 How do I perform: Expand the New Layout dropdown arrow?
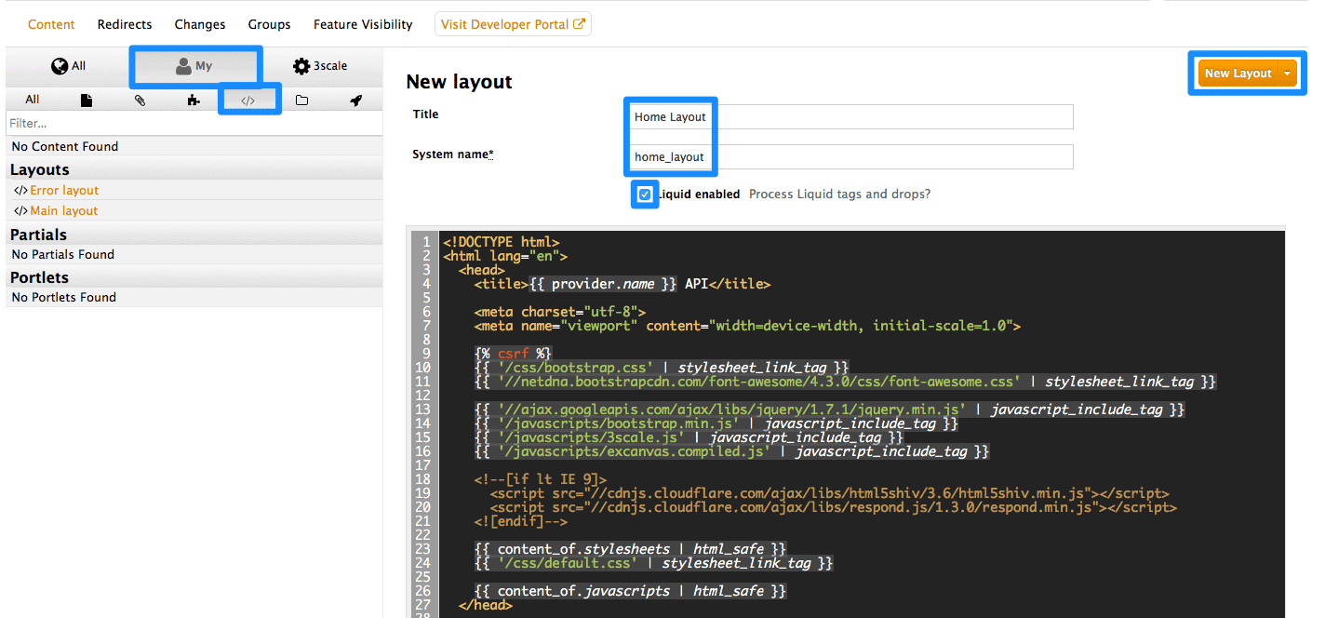[1287, 74]
